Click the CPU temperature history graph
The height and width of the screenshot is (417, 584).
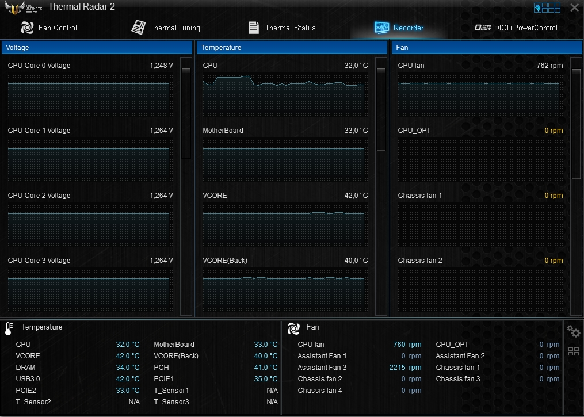285,94
